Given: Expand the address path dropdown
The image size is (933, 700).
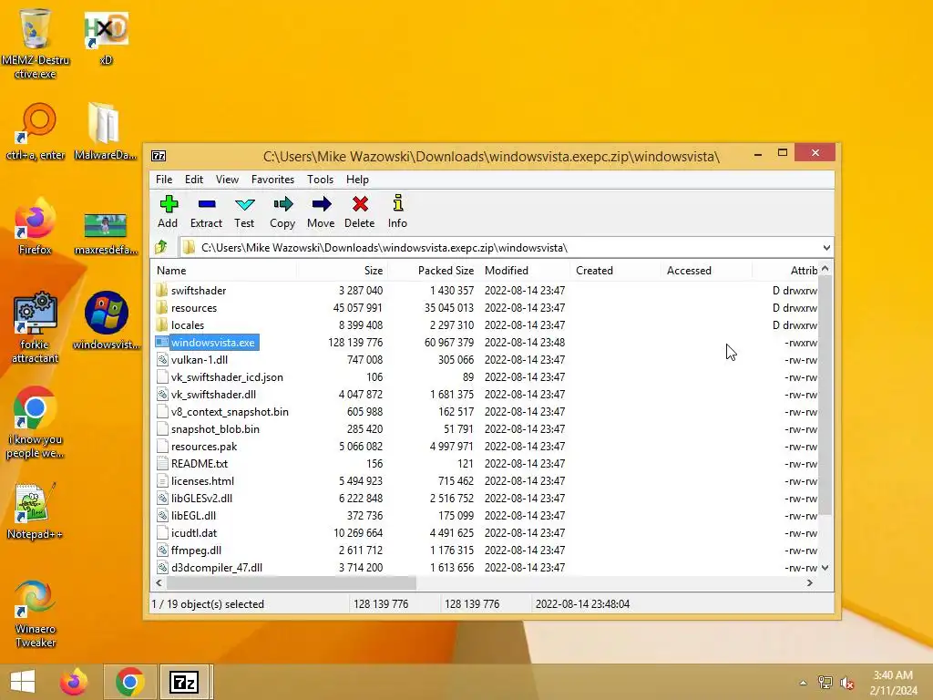Looking at the screenshot, I should [x=826, y=248].
